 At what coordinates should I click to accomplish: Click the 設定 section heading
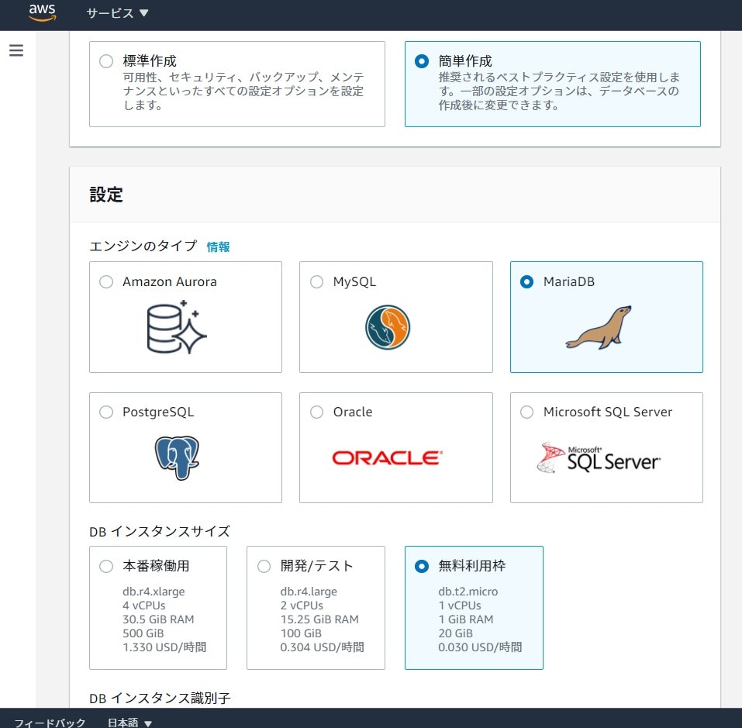[106, 195]
